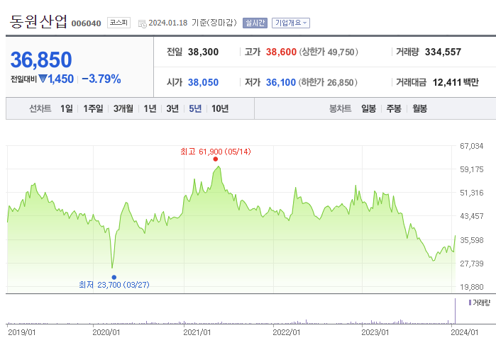Click the stock code 006040
Screen dimensions: 496x345
click(x=86, y=23)
